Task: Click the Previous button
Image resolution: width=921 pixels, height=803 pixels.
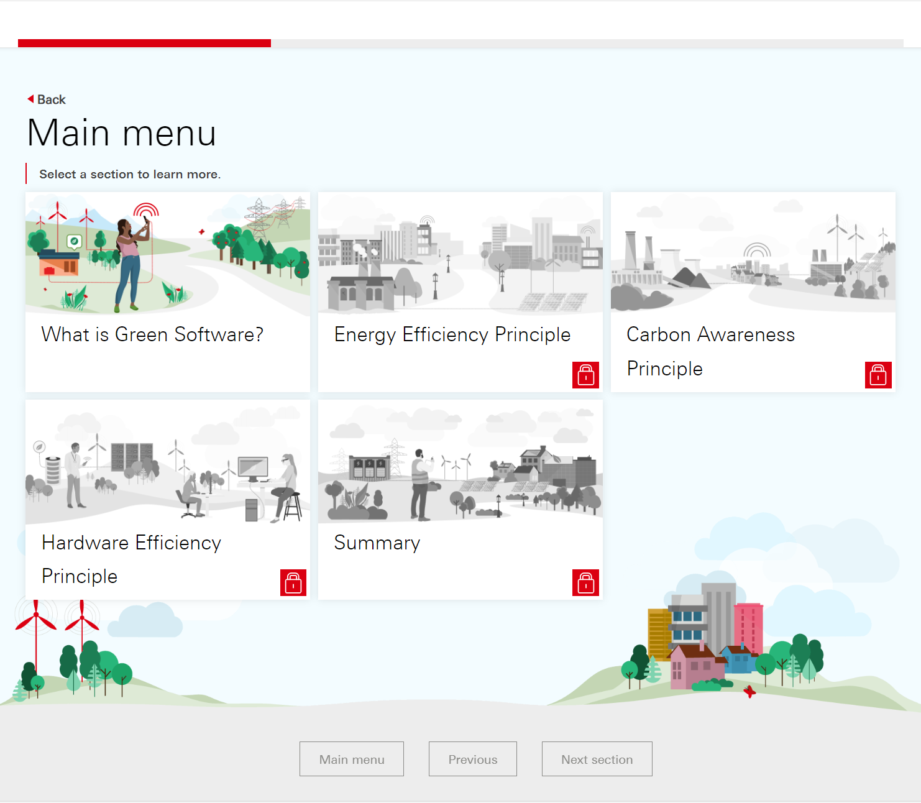Action: pos(472,759)
